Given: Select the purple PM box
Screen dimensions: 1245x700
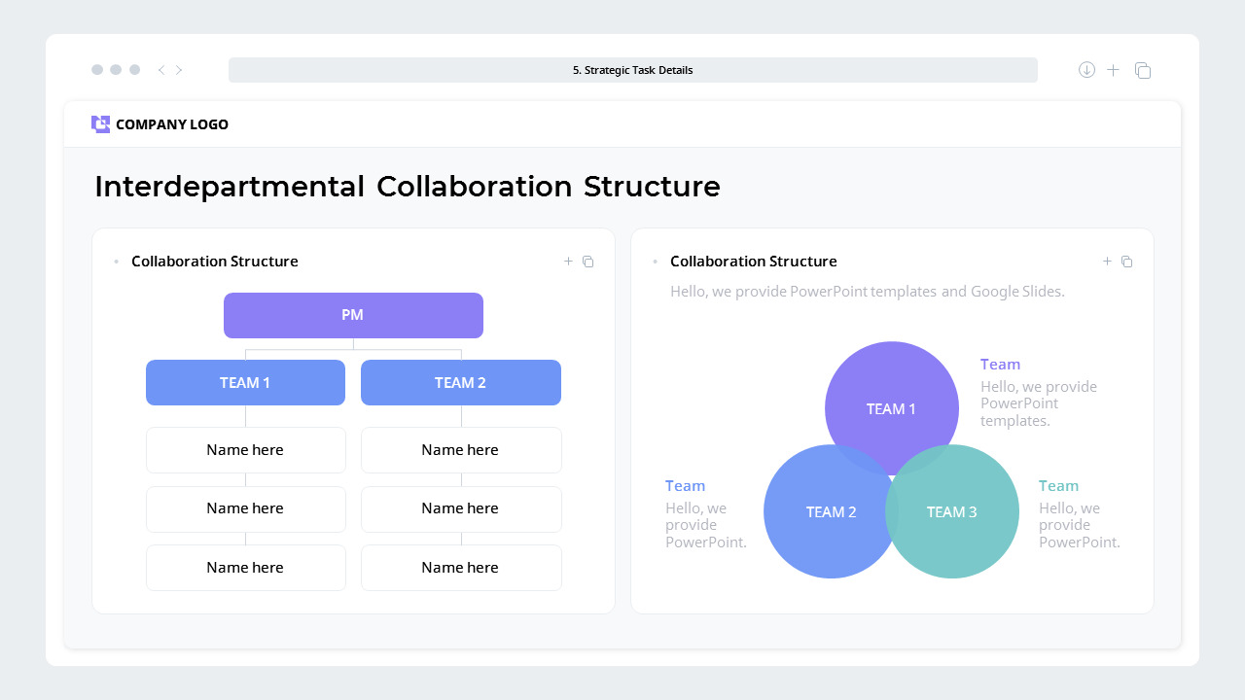Looking at the screenshot, I should tap(353, 315).
